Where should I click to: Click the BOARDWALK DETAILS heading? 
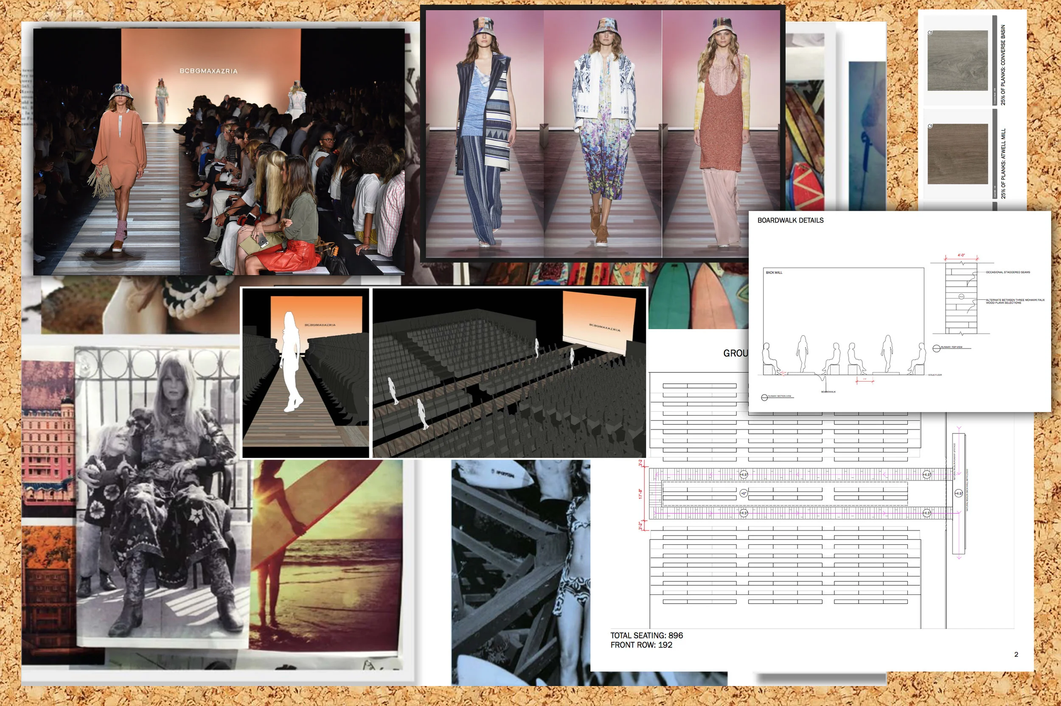(x=790, y=220)
